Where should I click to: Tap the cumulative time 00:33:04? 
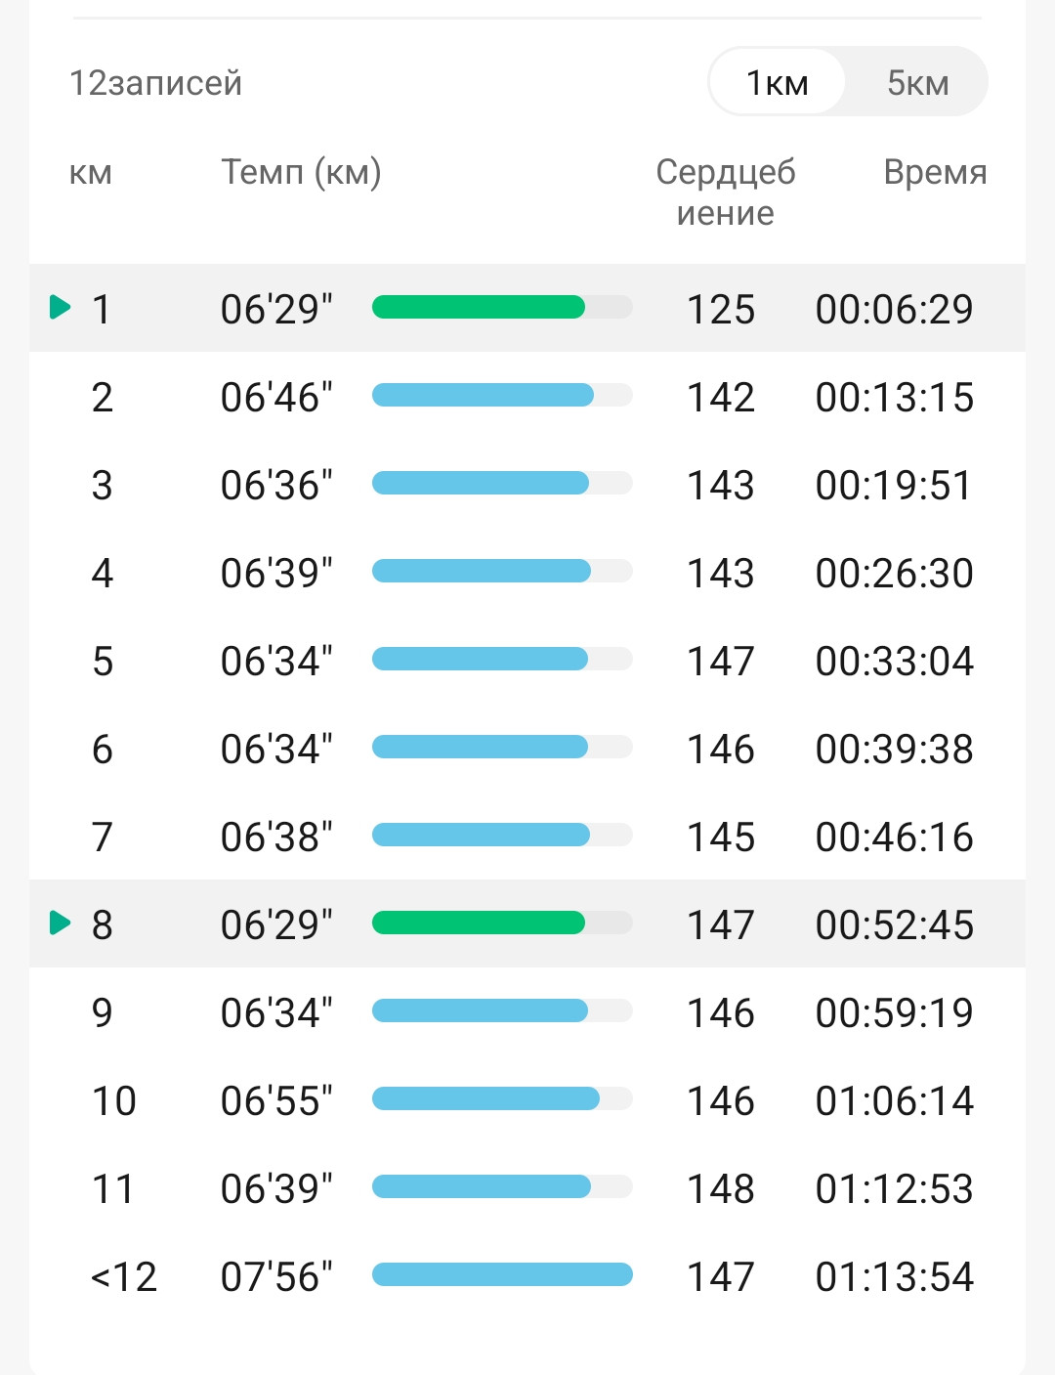coord(895,661)
